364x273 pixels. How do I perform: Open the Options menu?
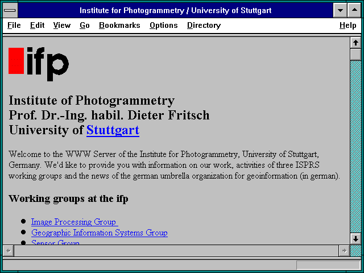click(163, 25)
